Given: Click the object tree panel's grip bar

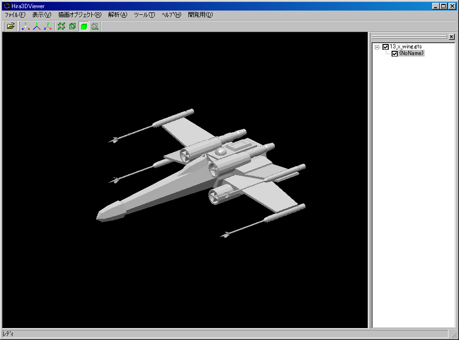Looking at the screenshot, I should point(409,37).
